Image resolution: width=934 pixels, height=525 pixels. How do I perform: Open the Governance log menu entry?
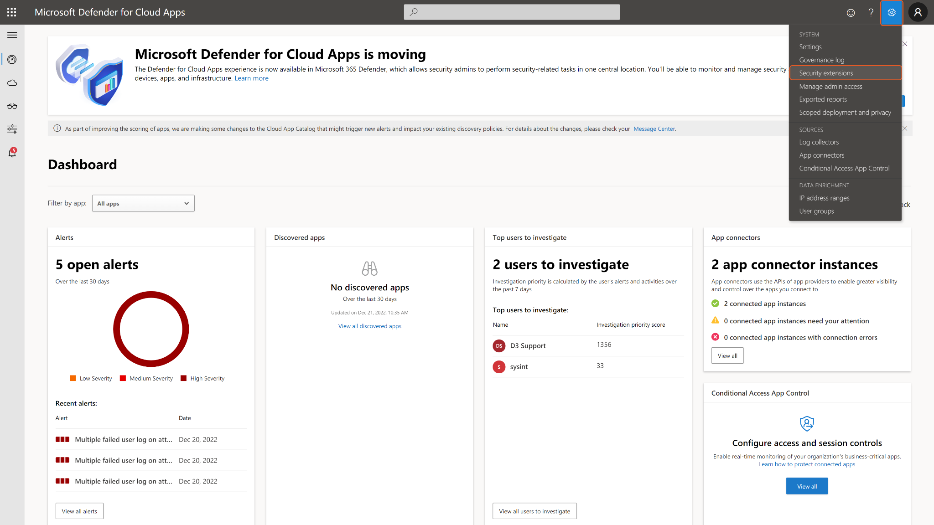tap(822, 60)
